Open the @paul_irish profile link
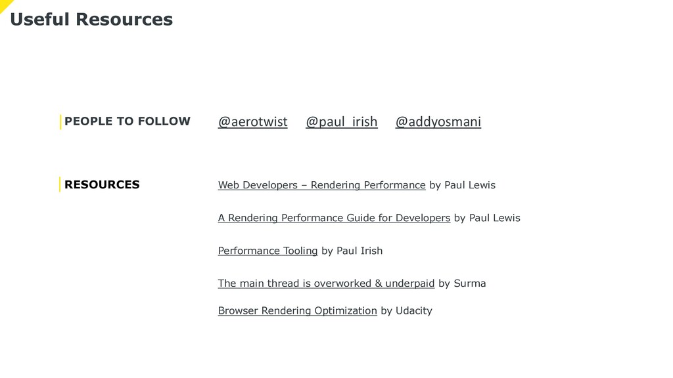 342,121
